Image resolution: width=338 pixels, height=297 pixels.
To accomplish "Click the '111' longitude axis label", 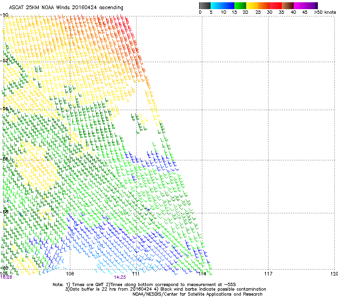I will (x=136, y=274).
